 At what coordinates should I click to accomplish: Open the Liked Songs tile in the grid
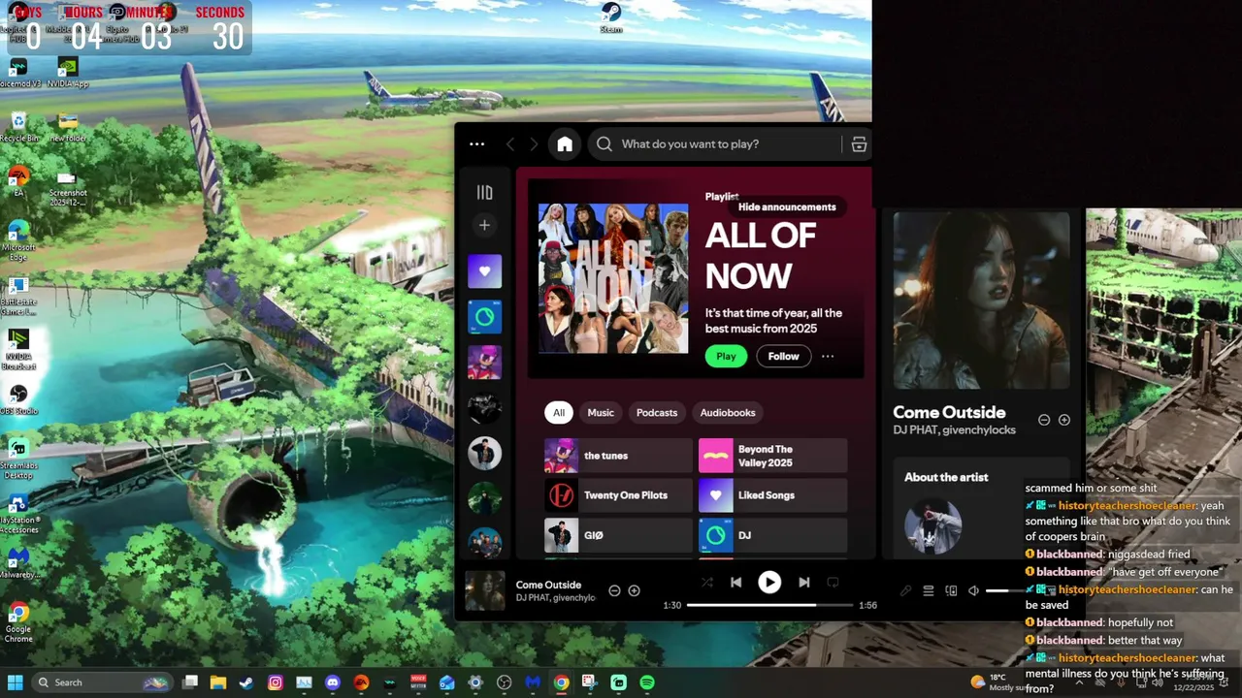pyautogui.click(x=772, y=495)
